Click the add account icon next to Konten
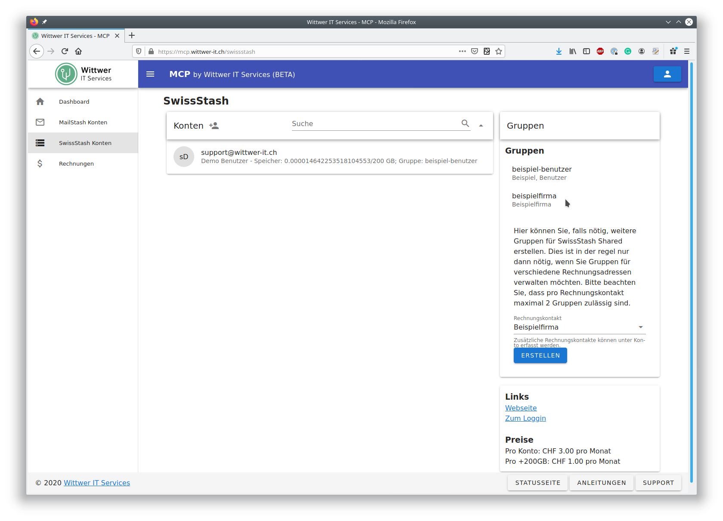This screenshot has height=521, width=723. (214, 126)
